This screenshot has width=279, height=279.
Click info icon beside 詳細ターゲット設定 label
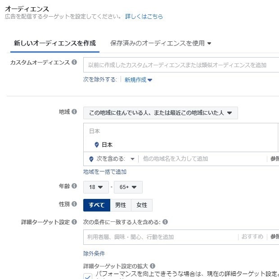tap(74, 222)
